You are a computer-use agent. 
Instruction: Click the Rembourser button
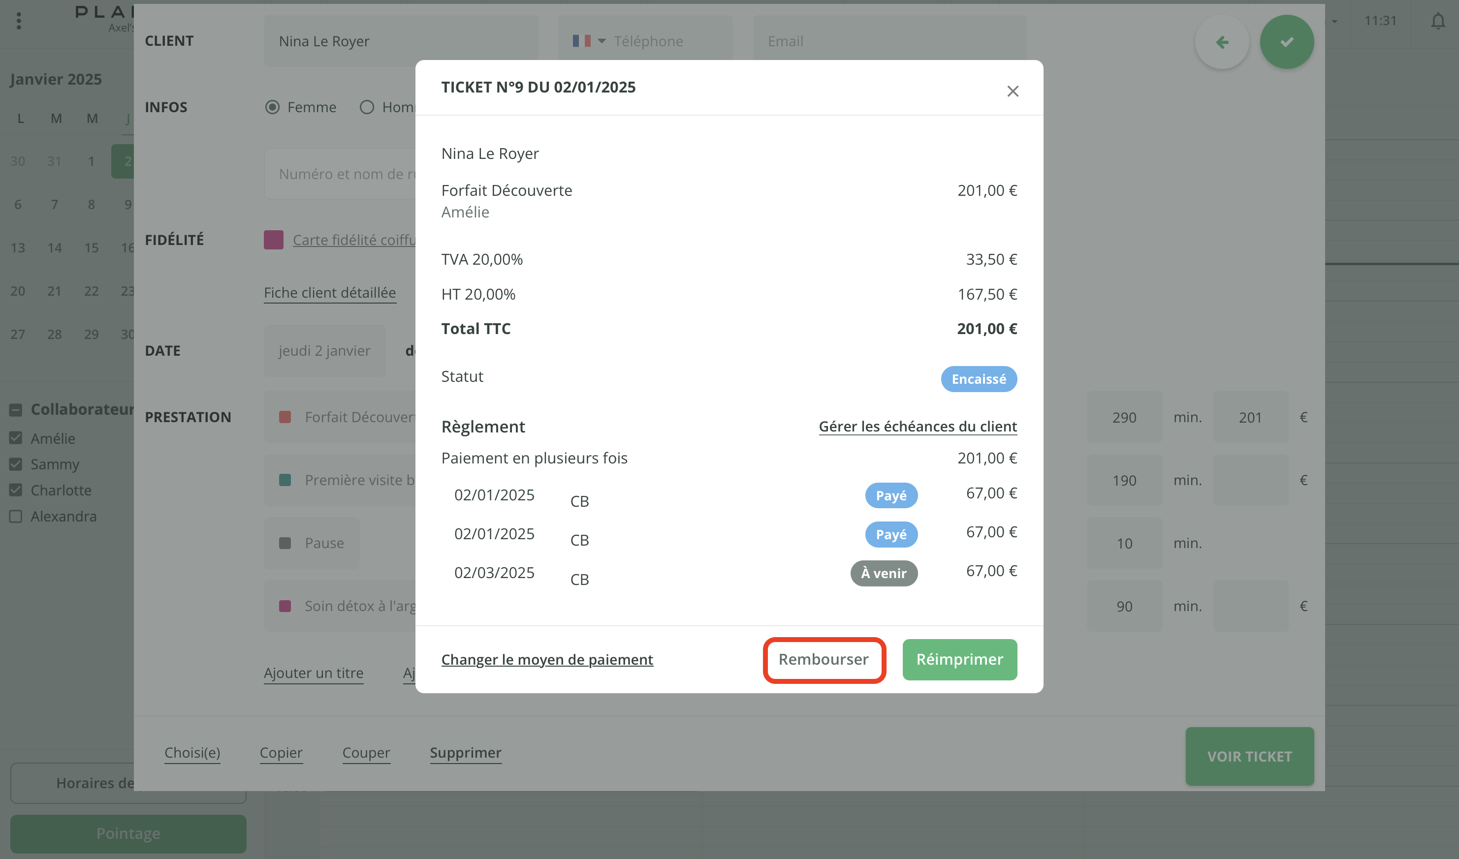point(824,659)
